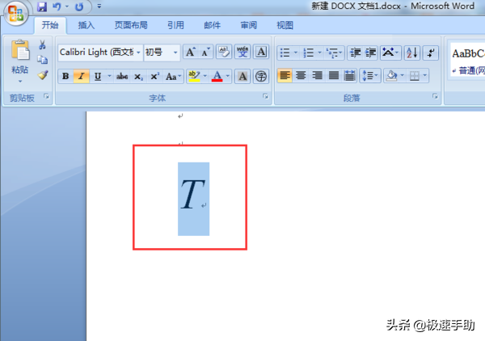Toggle italic formatting off
This screenshot has height=341, width=485.
pyautogui.click(x=82, y=76)
